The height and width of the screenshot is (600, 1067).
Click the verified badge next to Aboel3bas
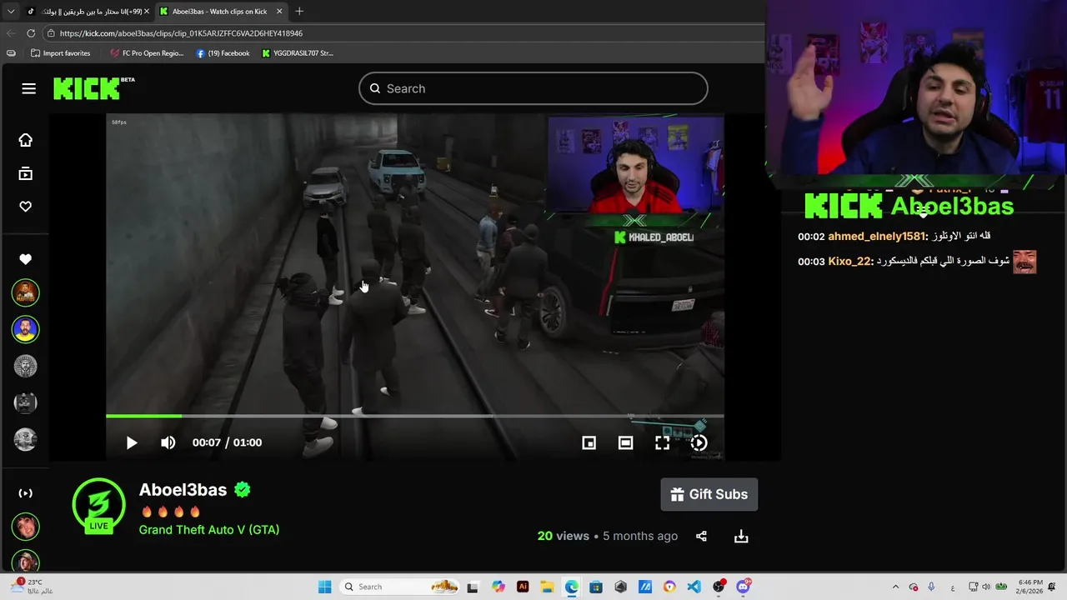click(243, 490)
